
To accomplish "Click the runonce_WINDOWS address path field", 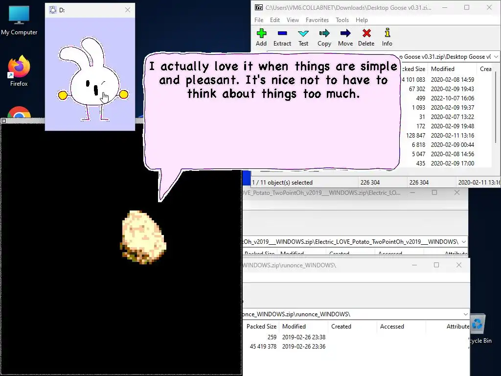I will [353, 314].
